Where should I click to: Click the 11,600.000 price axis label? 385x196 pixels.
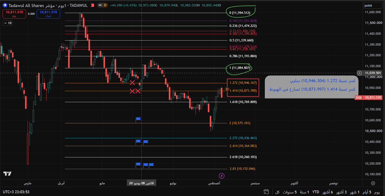point(372,12)
